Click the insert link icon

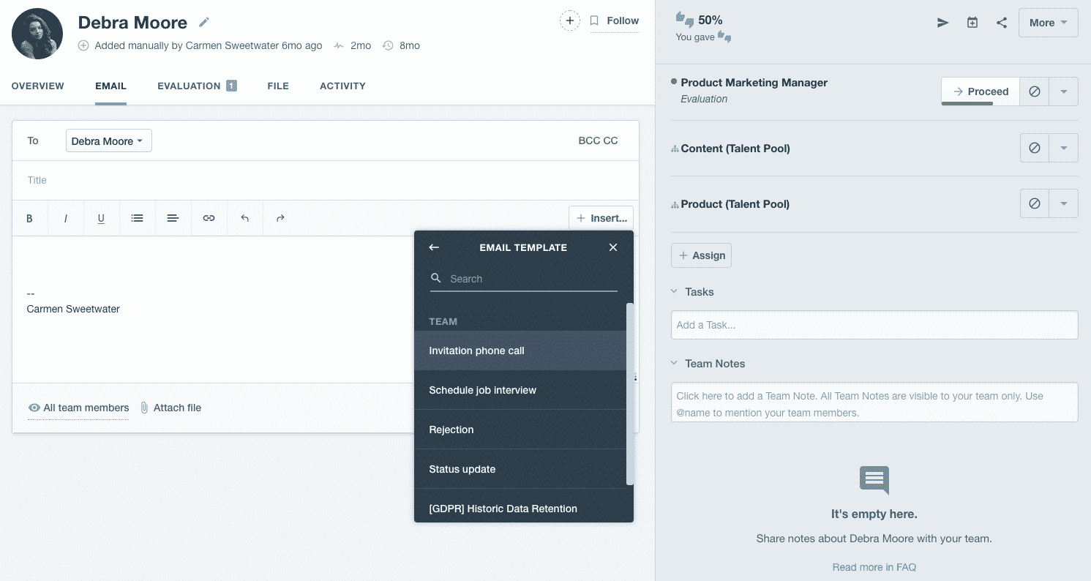(x=209, y=218)
